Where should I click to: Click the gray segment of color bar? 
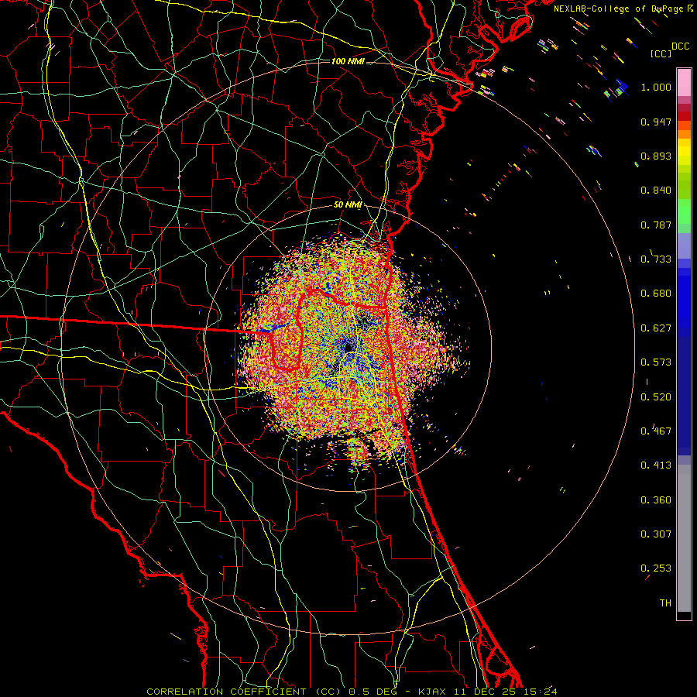click(x=684, y=538)
